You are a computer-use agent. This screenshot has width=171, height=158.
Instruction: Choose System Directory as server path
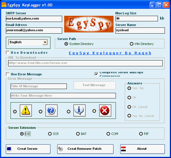pyautogui.click(x=66, y=44)
